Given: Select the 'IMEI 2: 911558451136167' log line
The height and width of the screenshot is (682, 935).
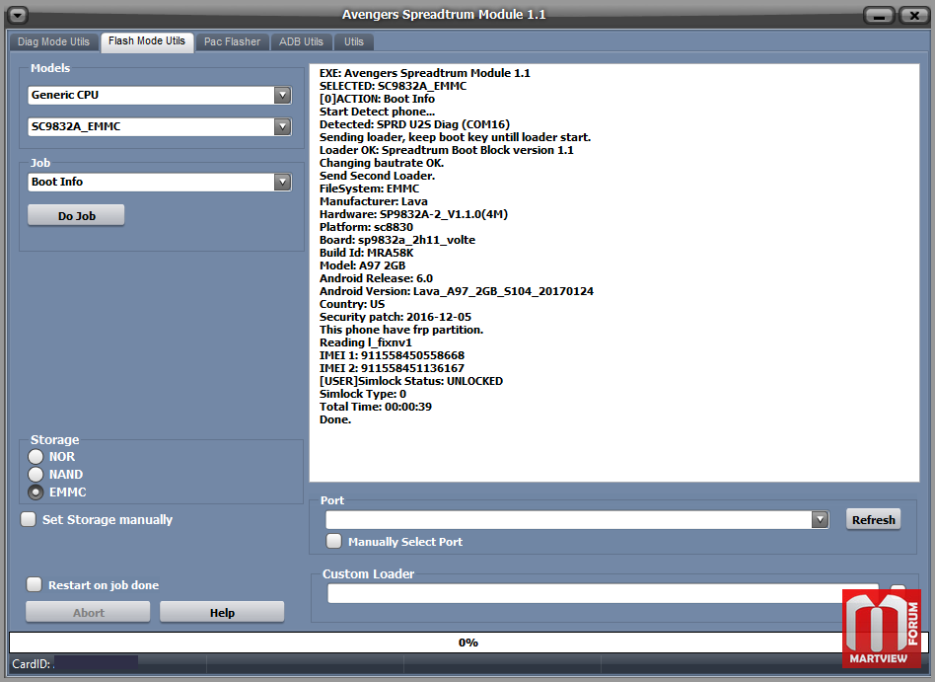Looking at the screenshot, I should 392,368.
